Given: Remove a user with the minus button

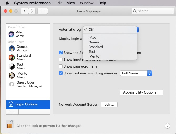Looking at the screenshot, I should 15,112.
